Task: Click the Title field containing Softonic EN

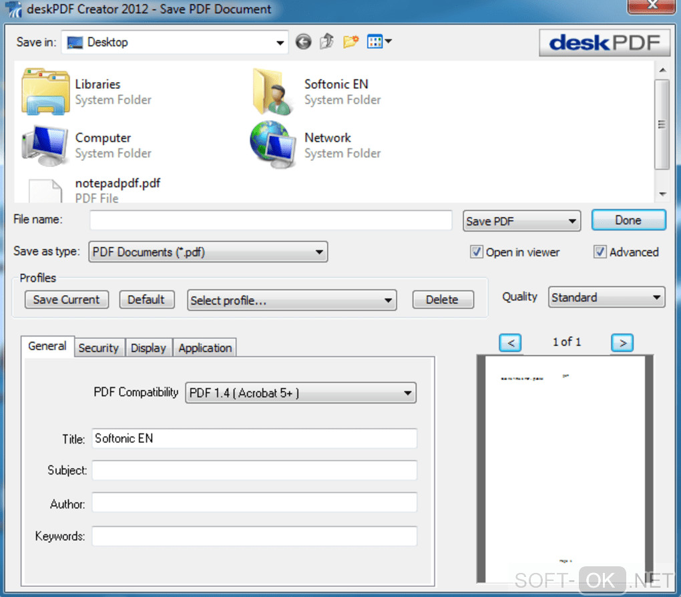Action: pyautogui.click(x=254, y=439)
